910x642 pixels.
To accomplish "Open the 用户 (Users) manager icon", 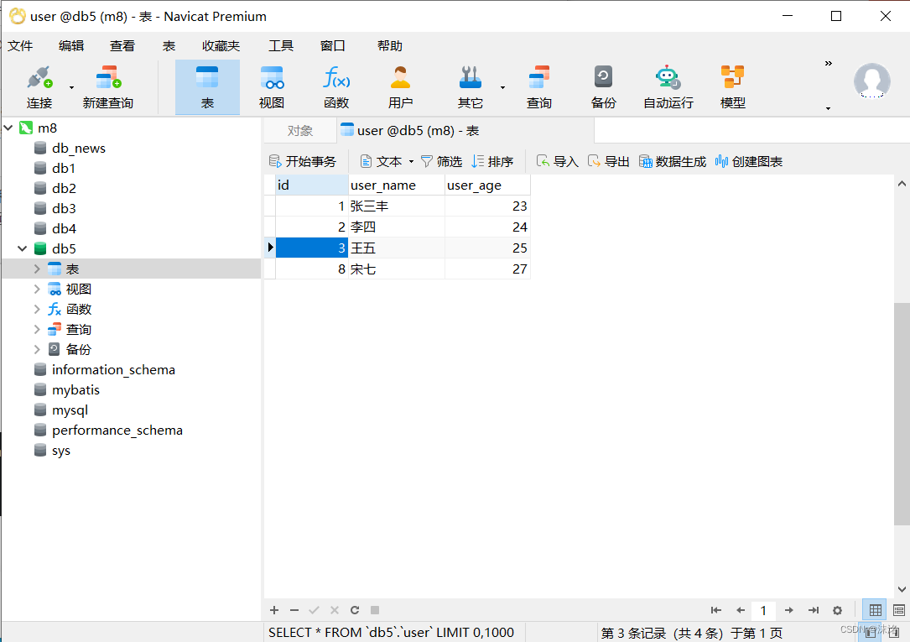I will pyautogui.click(x=400, y=86).
